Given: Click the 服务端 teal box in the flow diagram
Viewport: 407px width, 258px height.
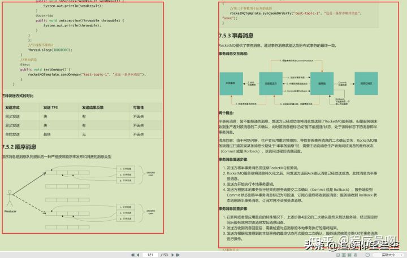Looking at the screenshot, I should pyautogui.click(x=322, y=84).
